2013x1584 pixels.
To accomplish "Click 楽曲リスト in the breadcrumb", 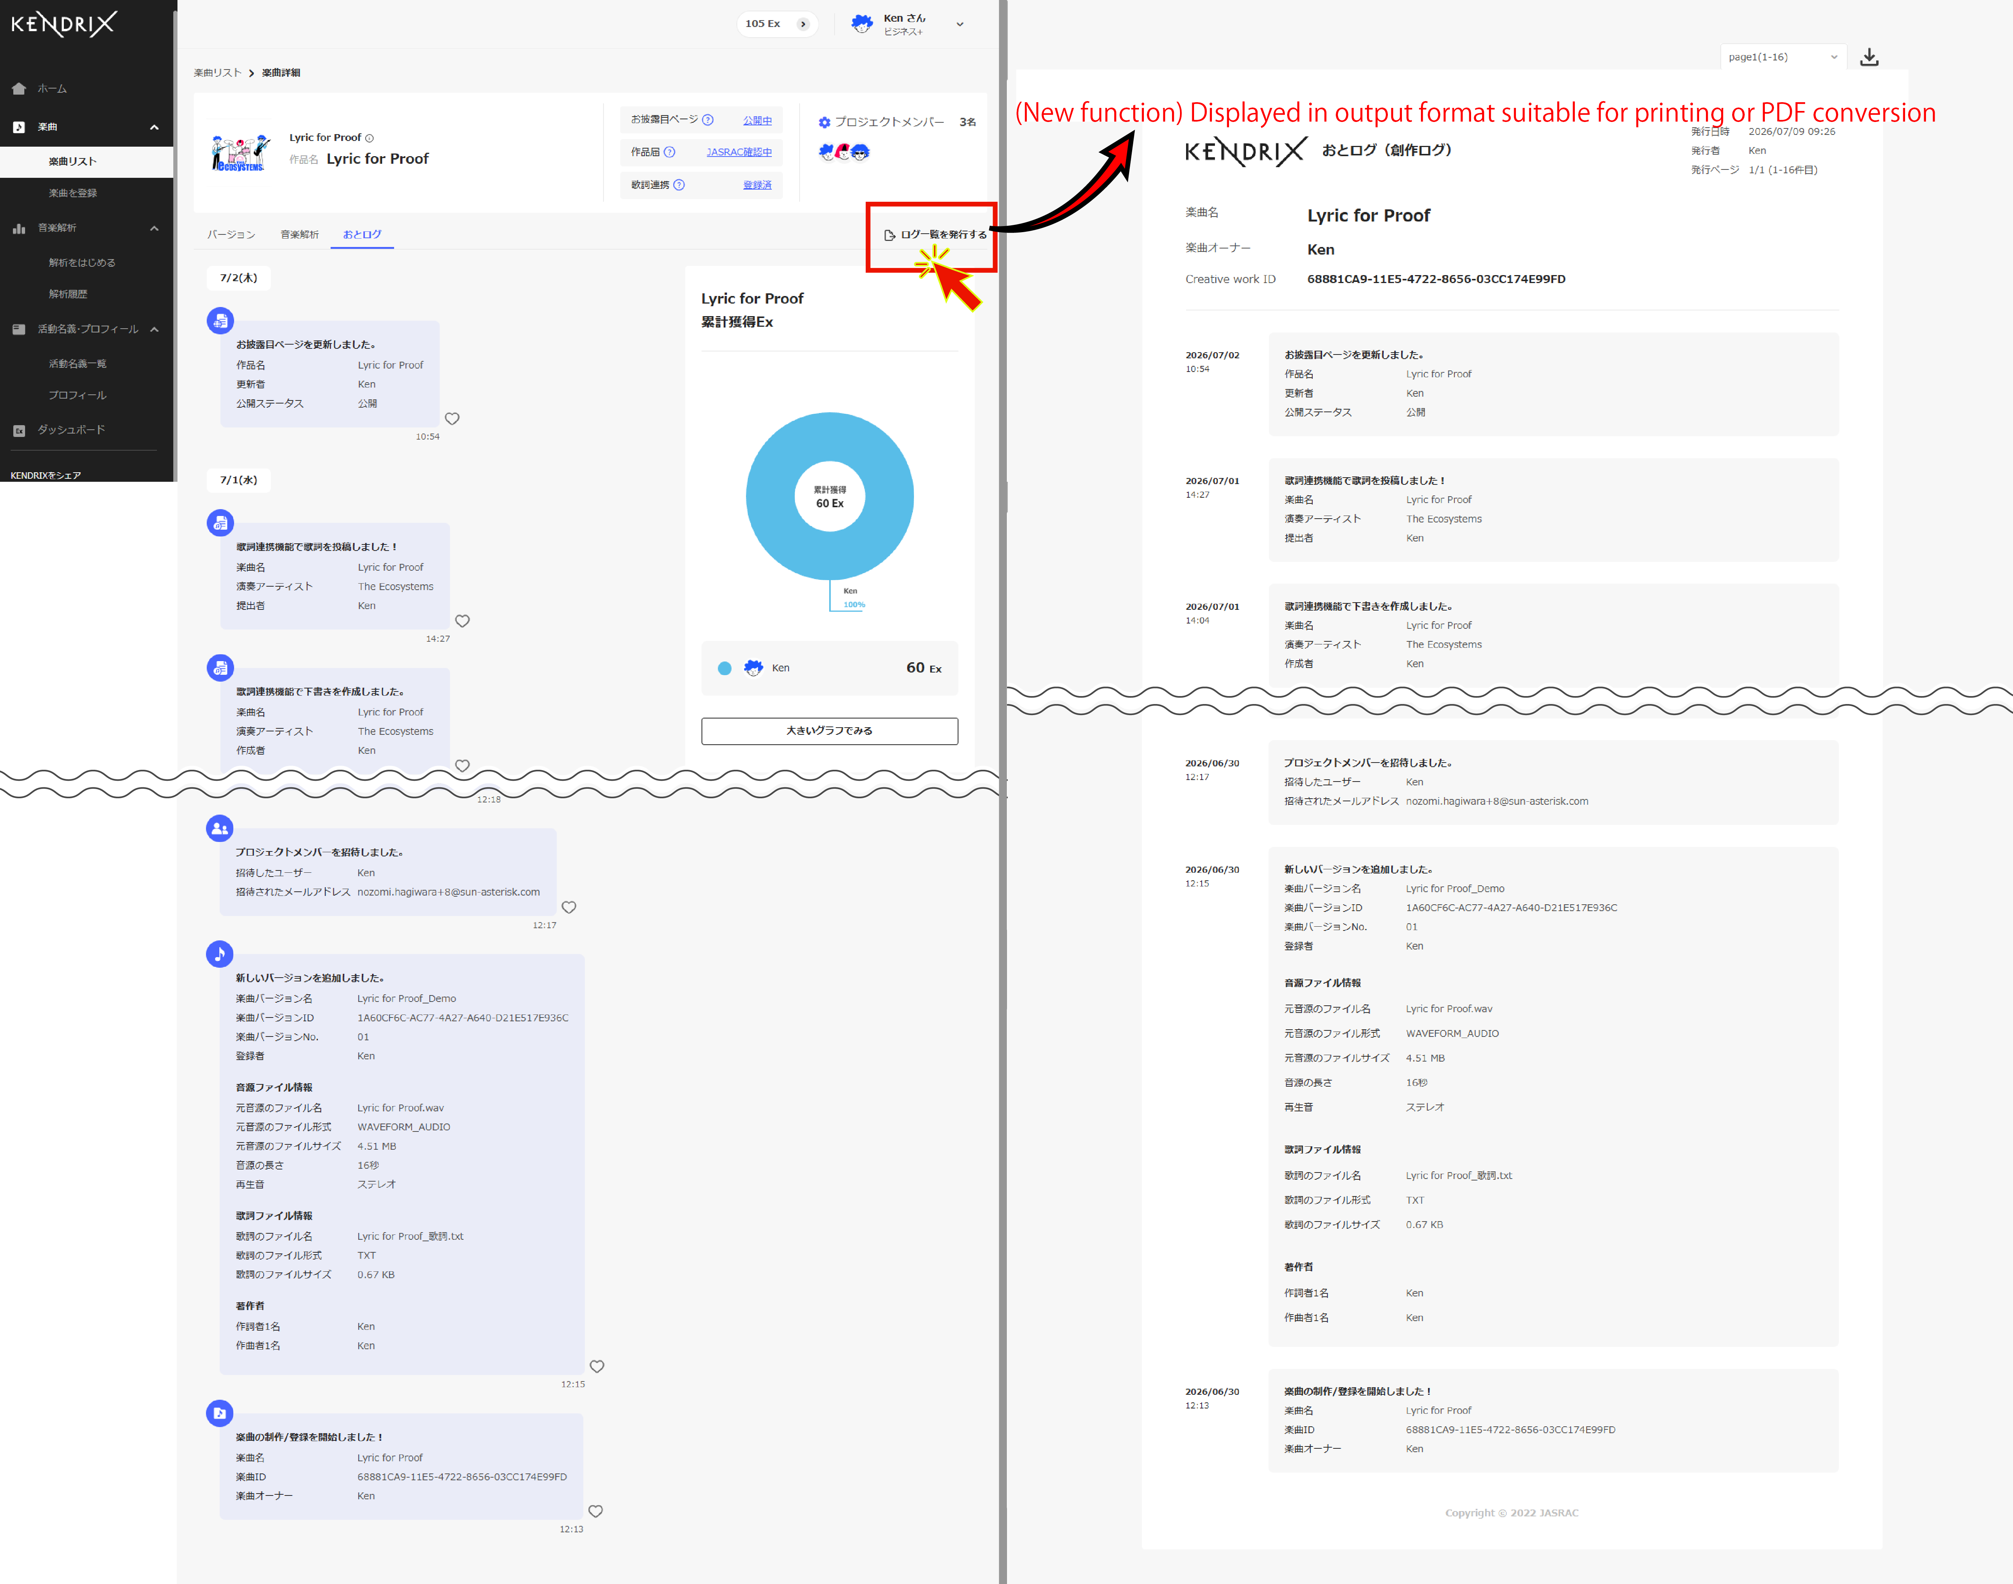I will coord(217,72).
